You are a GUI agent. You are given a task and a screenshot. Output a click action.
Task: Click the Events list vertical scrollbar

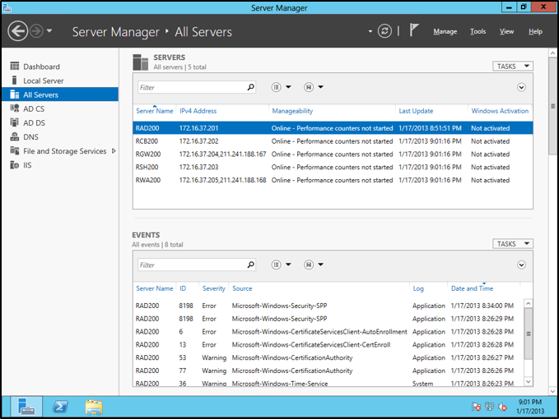(528, 334)
